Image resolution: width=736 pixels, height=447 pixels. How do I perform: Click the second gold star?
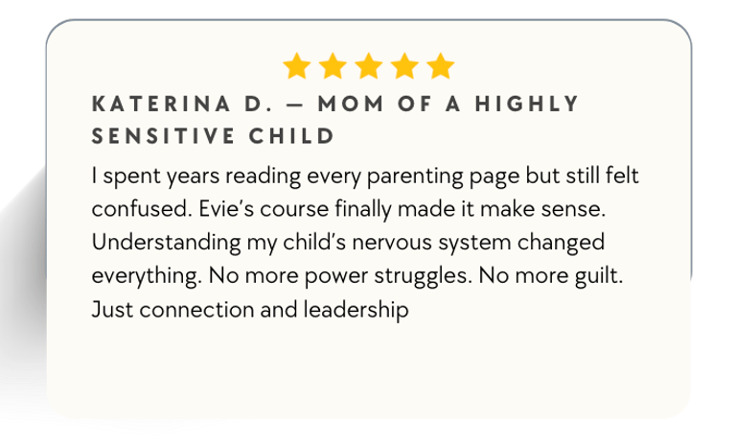tap(333, 66)
